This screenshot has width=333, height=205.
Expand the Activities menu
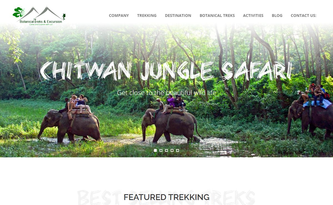[x=253, y=16]
